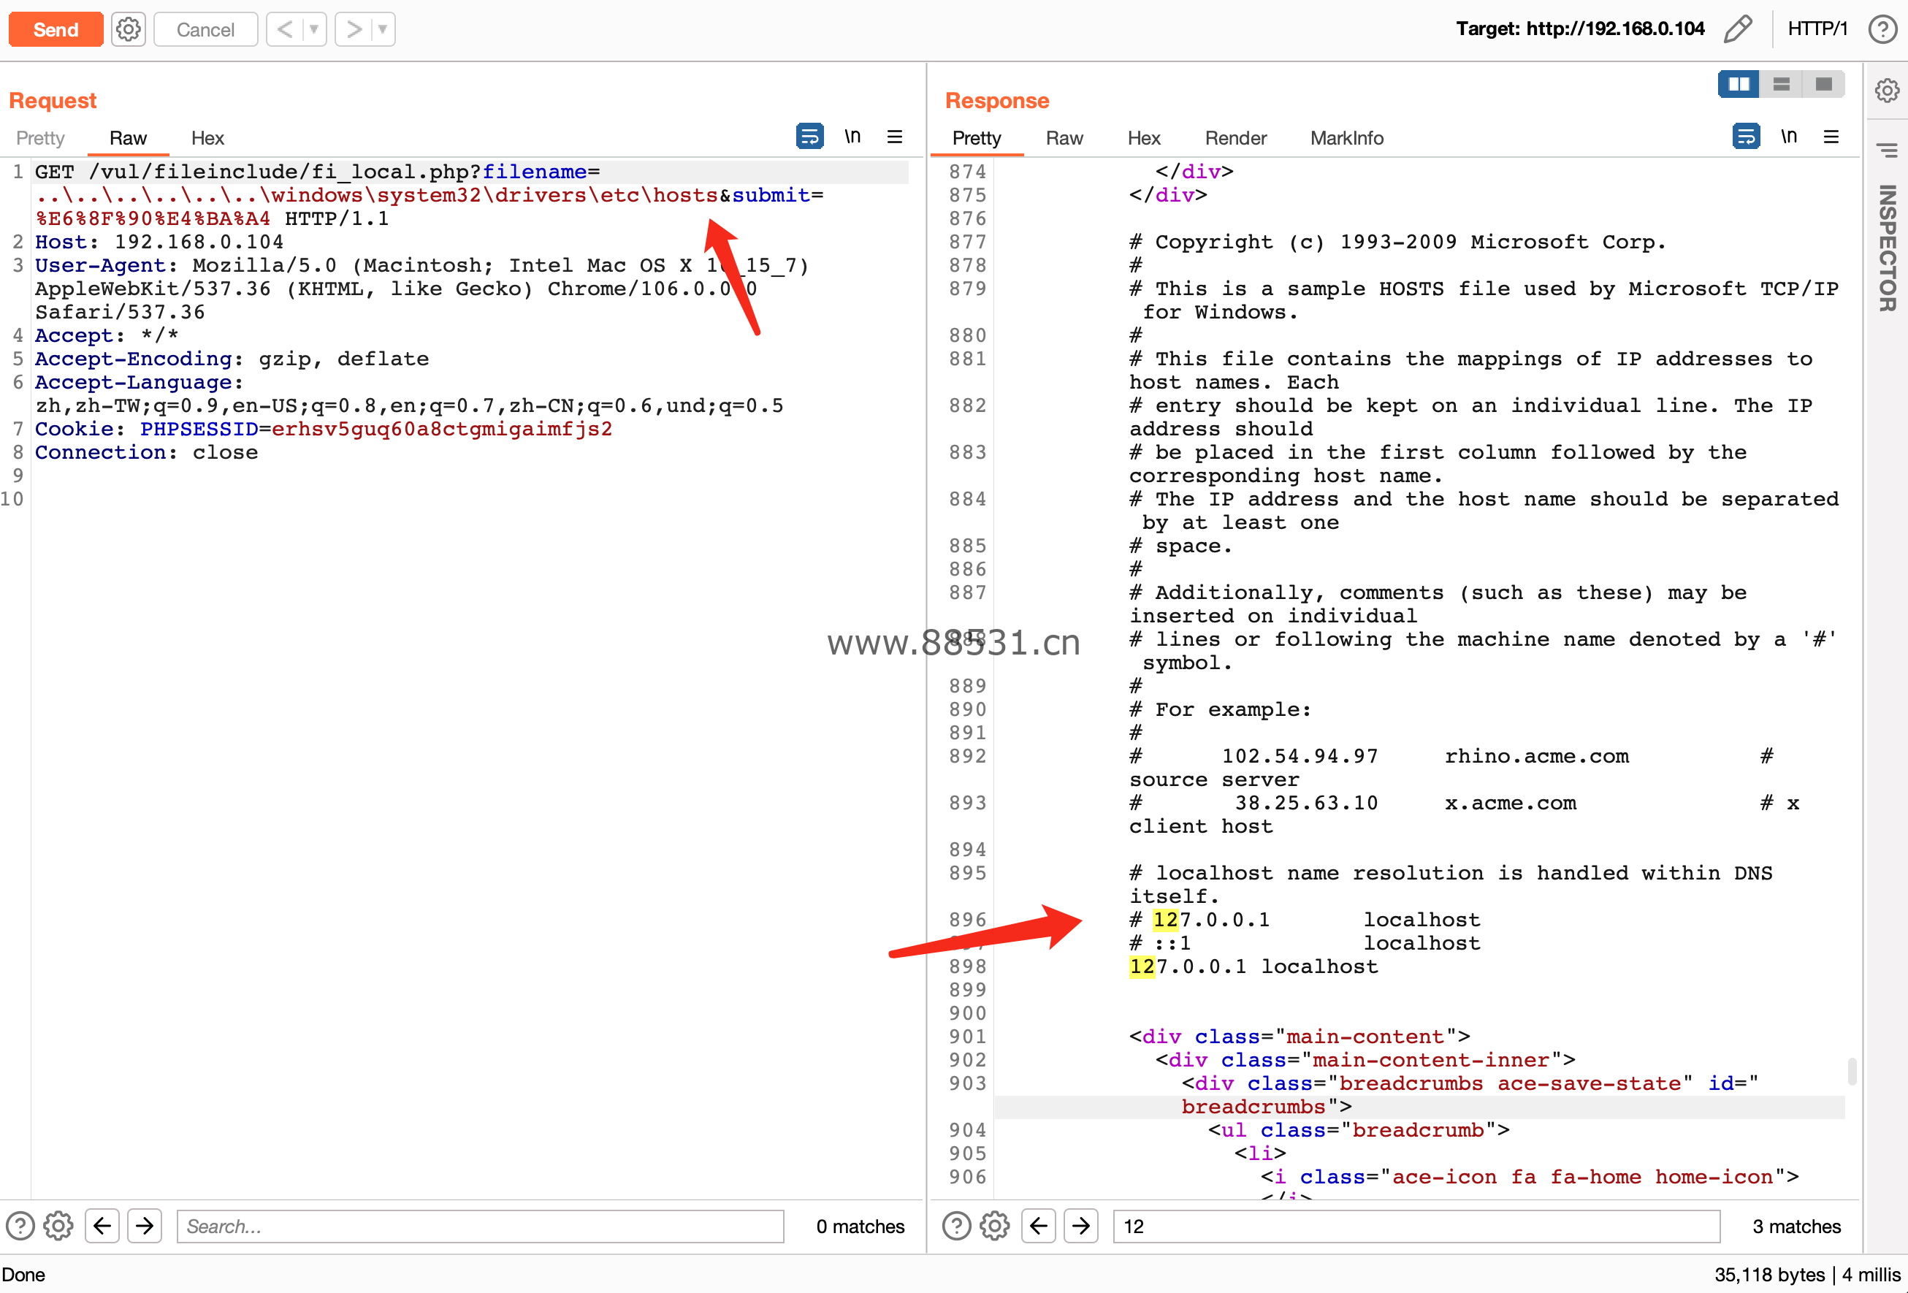The width and height of the screenshot is (1908, 1293).
Task: Select top-bottom split layout view
Action: pyautogui.click(x=1782, y=85)
